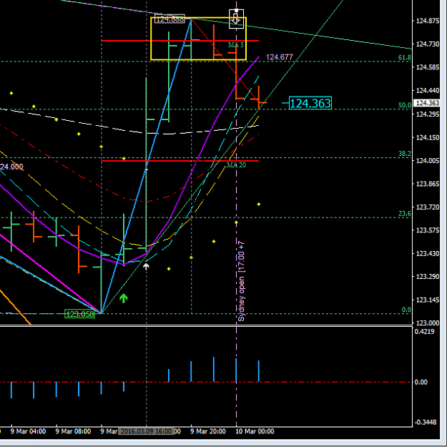Click the 123.575 price axis value

tap(428, 230)
